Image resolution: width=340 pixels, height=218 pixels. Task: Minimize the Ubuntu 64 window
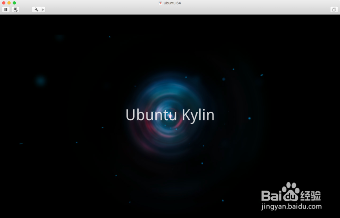point(9,3)
